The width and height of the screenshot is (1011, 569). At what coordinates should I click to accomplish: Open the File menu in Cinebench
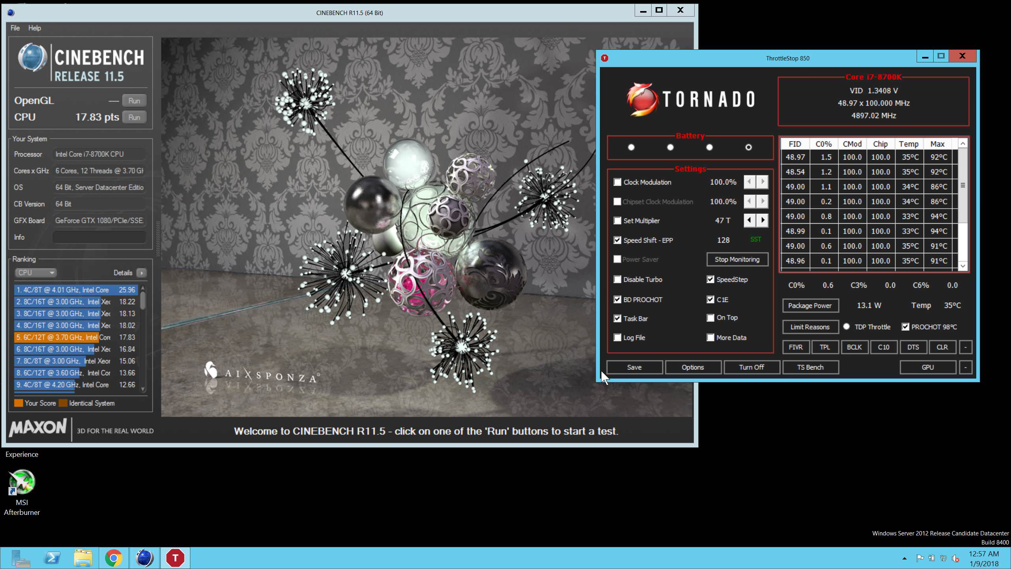(x=15, y=28)
